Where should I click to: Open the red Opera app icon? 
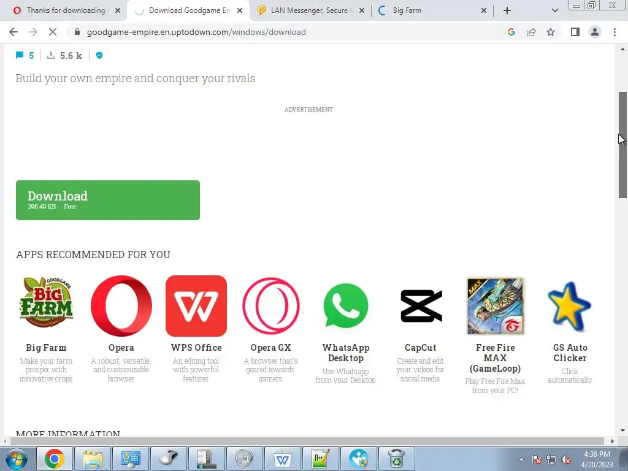point(121,305)
